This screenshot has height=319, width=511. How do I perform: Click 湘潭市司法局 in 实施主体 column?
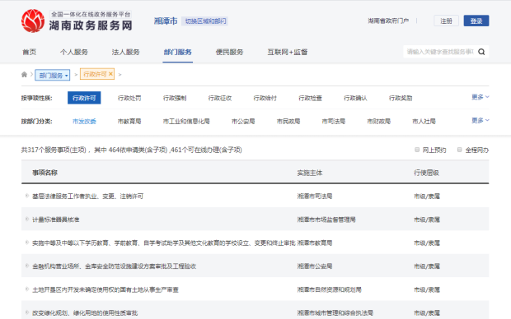pos(315,196)
